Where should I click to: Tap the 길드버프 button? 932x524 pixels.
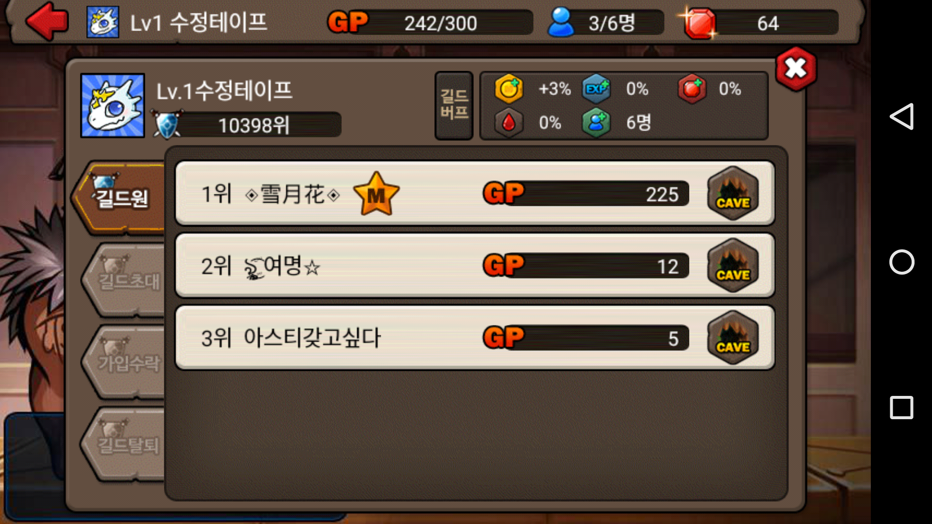coord(454,105)
